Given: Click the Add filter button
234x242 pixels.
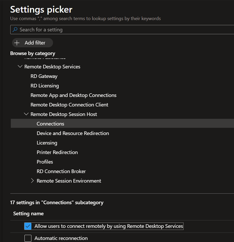Looking at the screenshot, I should coord(32,43).
